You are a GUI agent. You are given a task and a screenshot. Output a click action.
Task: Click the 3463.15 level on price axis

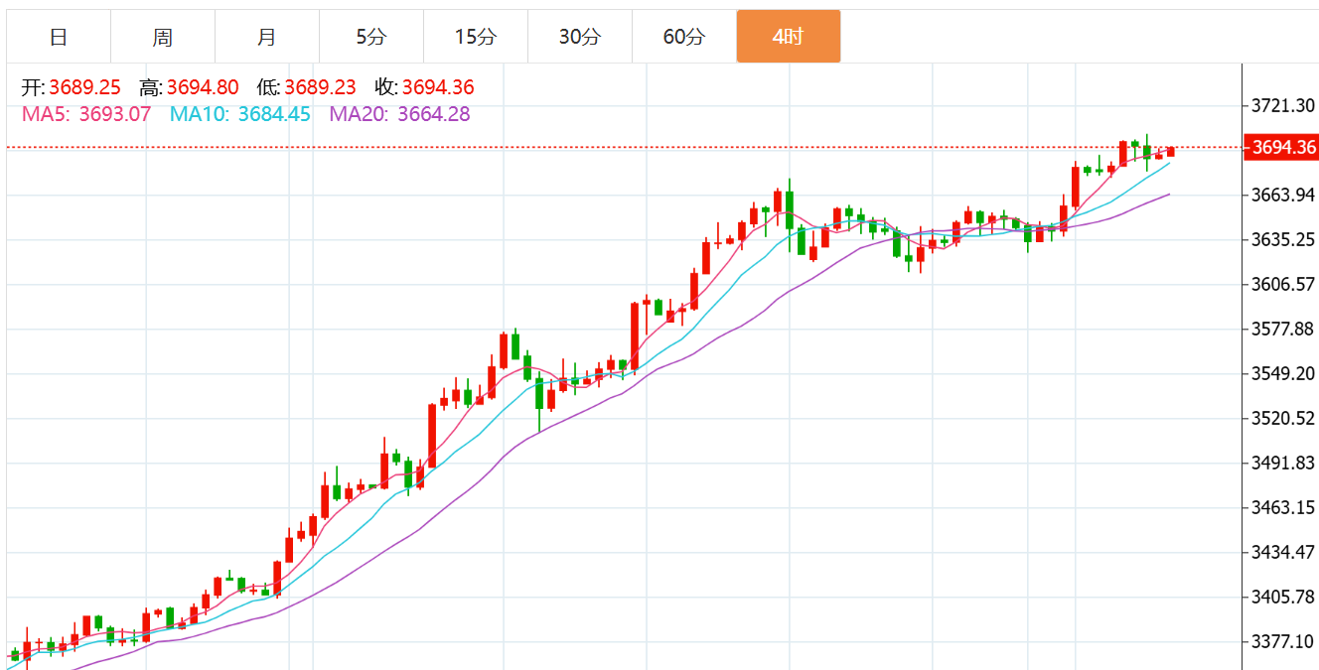point(1283,508)
